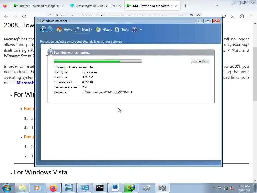Click Firefox back navigation arrow
This screenshot has width=257, height=193.
click(6, 16)
